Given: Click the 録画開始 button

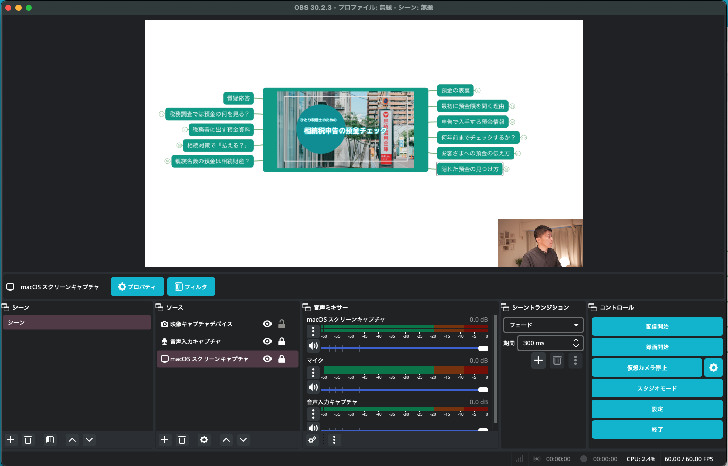Looking at the screenshot, I should pyautogui.click(x=657, y=347).
